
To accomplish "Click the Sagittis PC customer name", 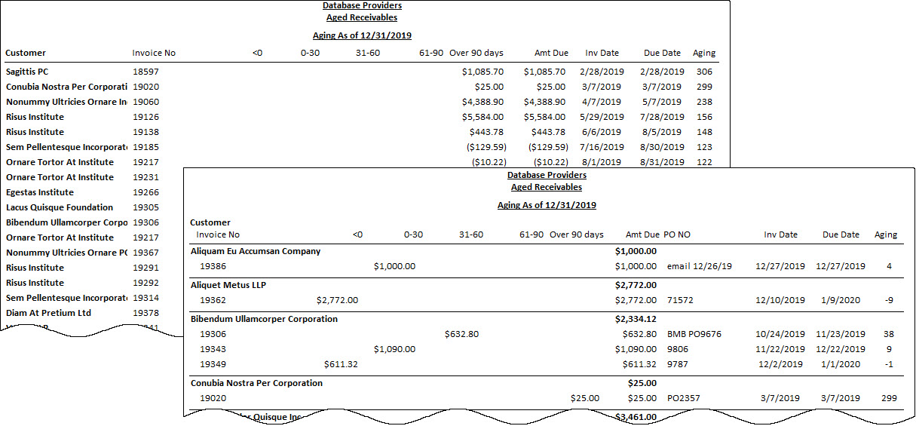I will [27, 72].
